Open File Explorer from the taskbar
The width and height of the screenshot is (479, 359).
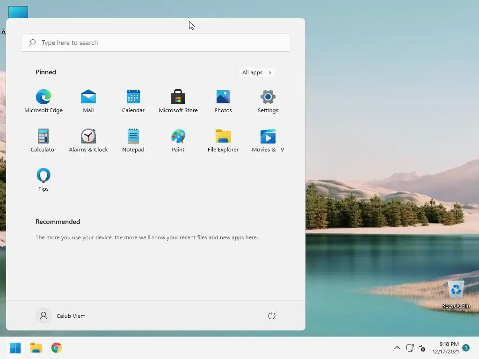36,348
